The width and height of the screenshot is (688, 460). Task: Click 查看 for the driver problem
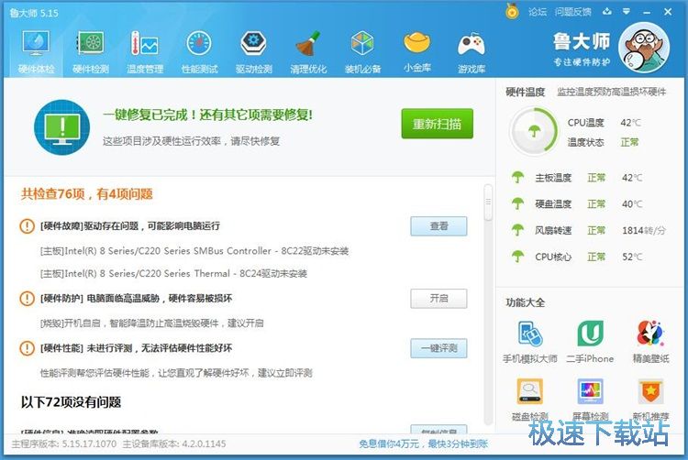click(x=438, y=226)
